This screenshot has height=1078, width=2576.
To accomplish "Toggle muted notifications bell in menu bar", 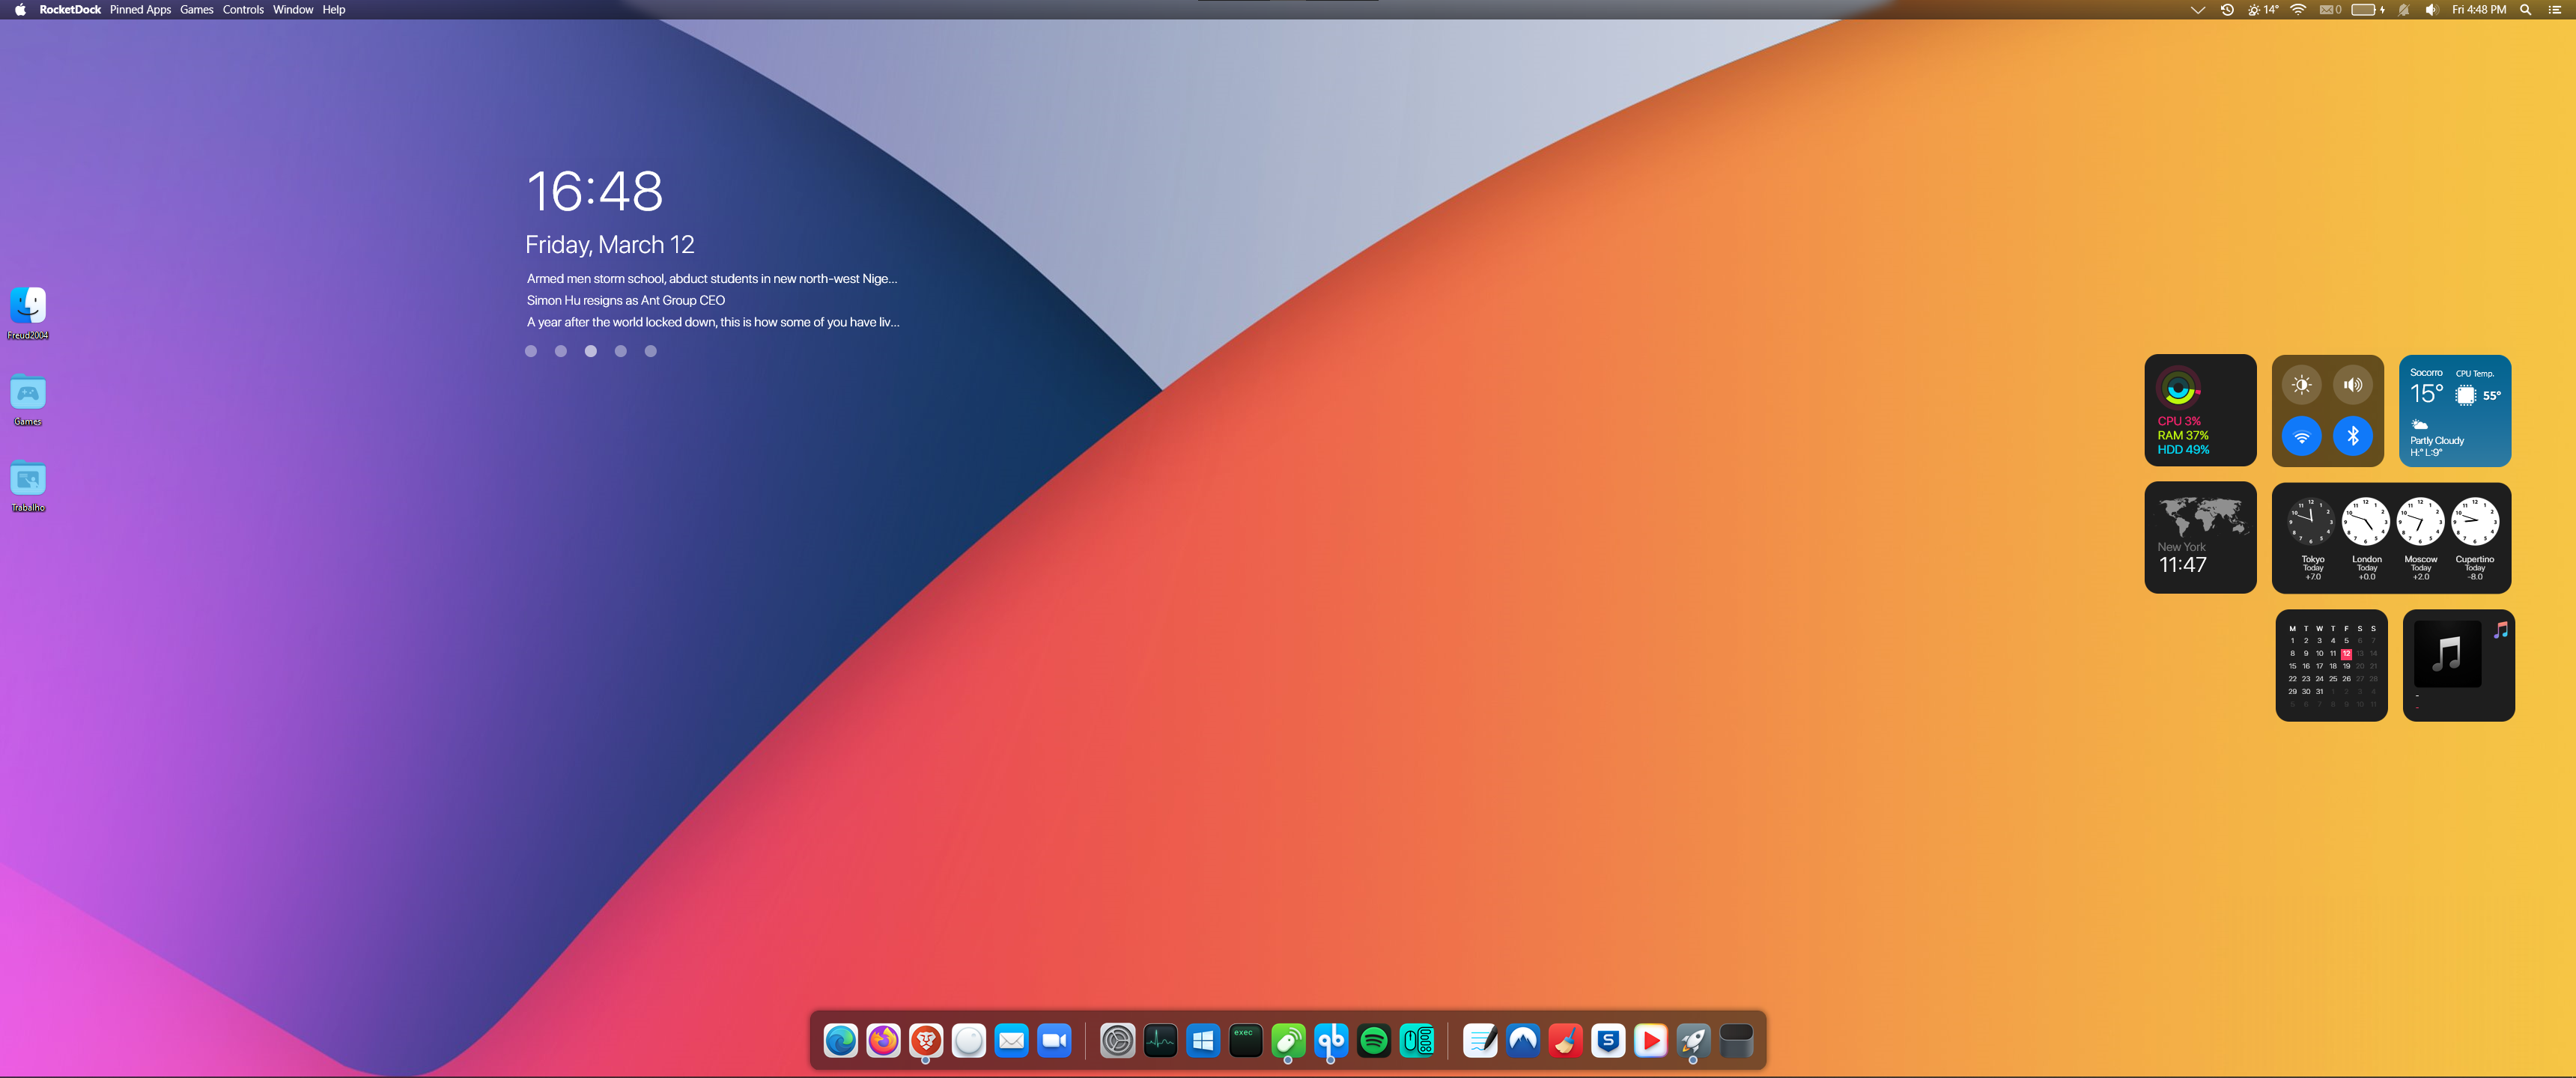I will (x=2403, y=10).
